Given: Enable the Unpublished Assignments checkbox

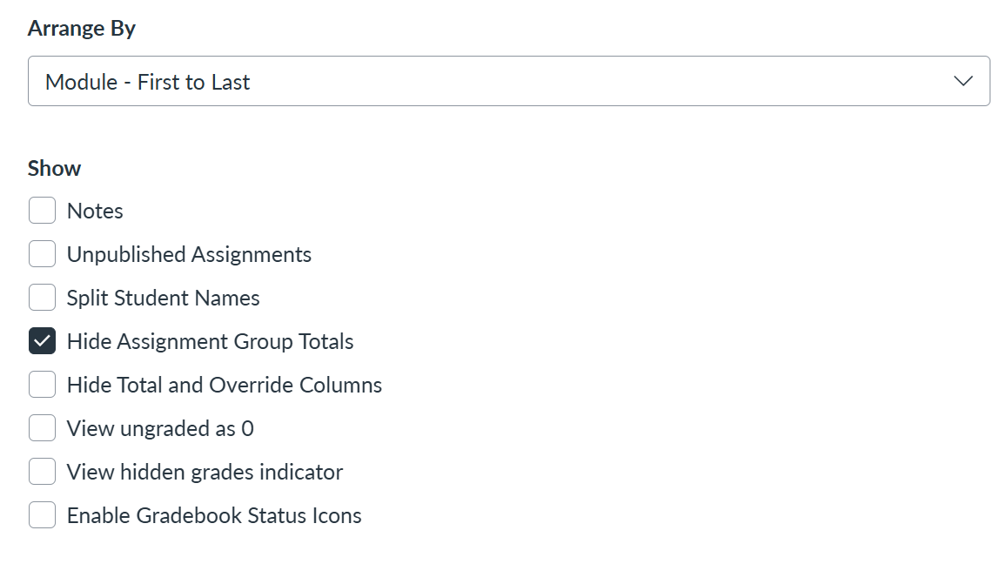Looking at the screenshot, I should [42, 254].
